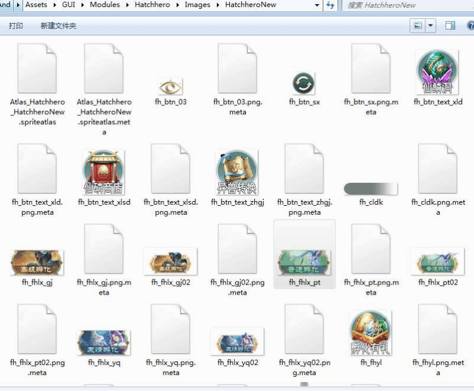
Task: Click the 新建文件夹 button
Action: click(58, 26)
